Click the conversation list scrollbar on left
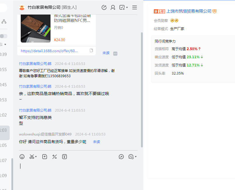The height and width of the screenshot is (190, 235). (12, 174)
